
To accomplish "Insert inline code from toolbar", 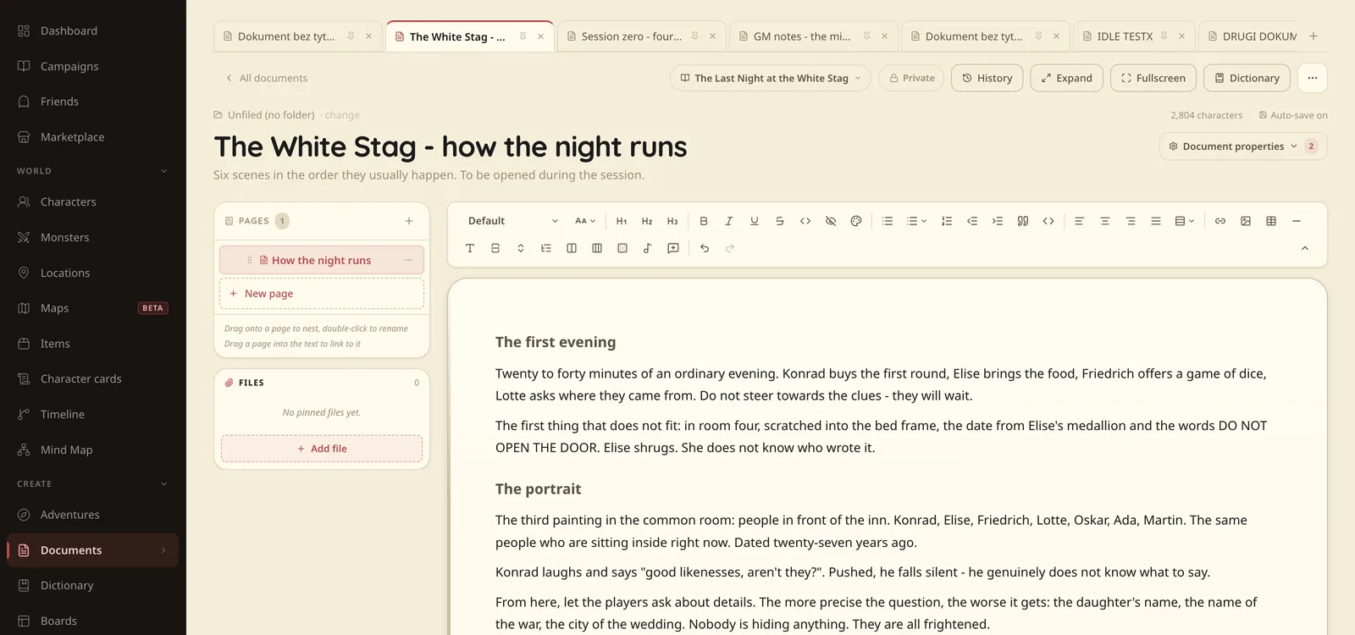I will (805, 221).
